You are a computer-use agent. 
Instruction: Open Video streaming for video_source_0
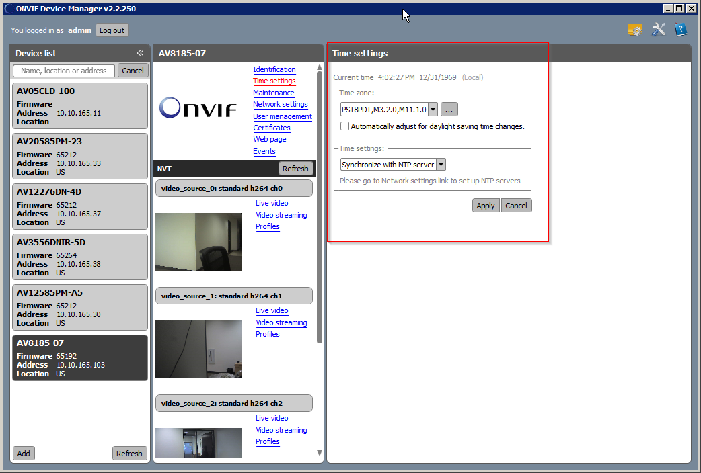[x=282, y=215]
